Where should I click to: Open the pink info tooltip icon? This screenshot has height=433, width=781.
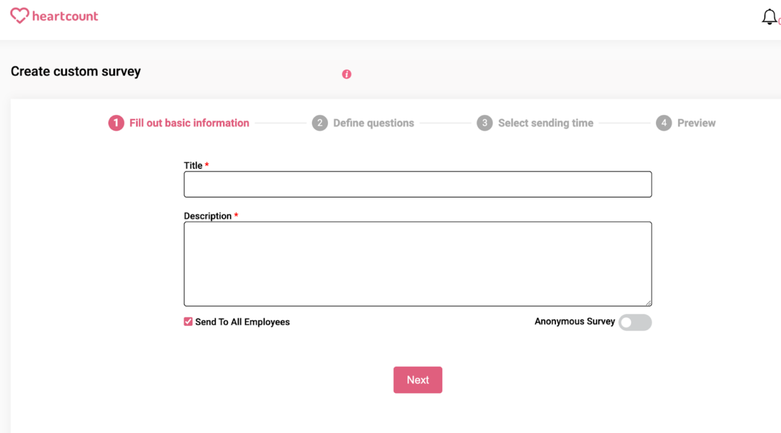[346, 74]
